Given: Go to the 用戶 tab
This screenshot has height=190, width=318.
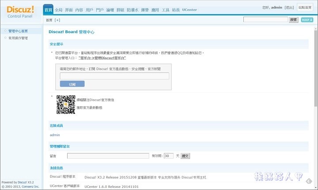Looking at the screenshot, I should pos(89,10).
